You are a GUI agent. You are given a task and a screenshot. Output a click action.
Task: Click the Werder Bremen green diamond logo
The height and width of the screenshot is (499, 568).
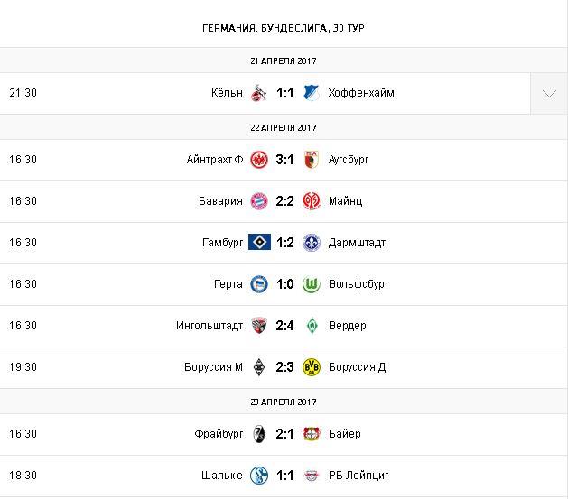tap(312, 326)
